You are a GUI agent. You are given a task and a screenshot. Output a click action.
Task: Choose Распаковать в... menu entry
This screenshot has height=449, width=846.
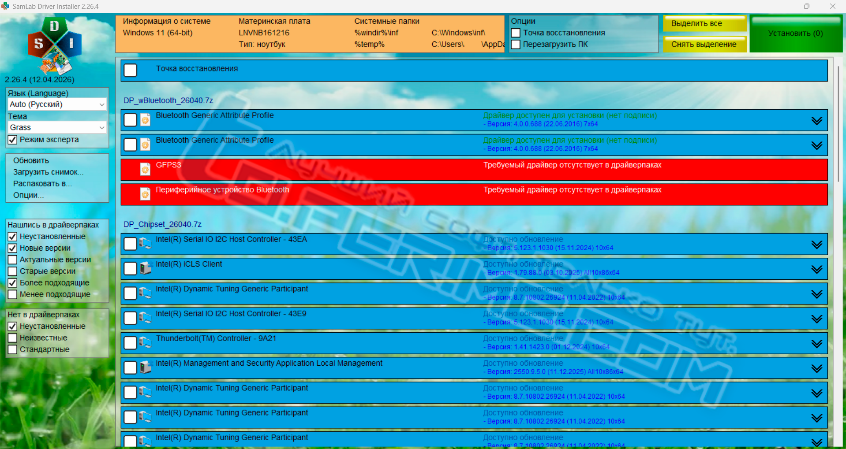coord(42,183)
